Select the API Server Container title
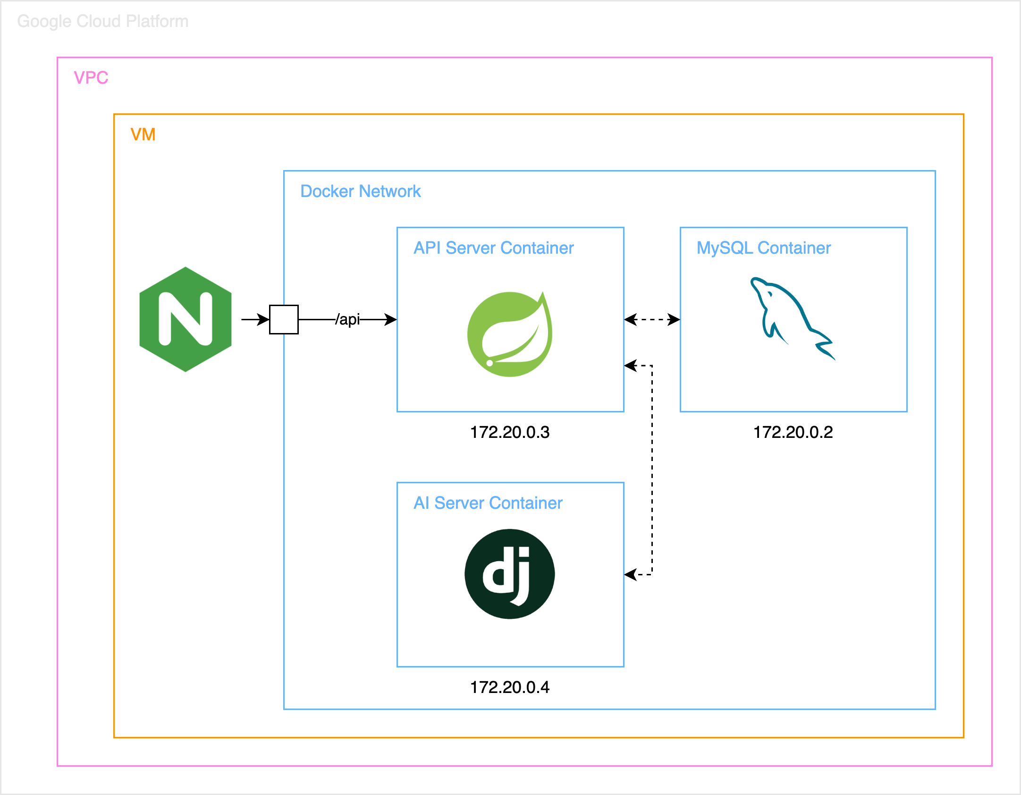Image resolution: width=1021 pixels, height=795 pixels. tap(494, 248)
